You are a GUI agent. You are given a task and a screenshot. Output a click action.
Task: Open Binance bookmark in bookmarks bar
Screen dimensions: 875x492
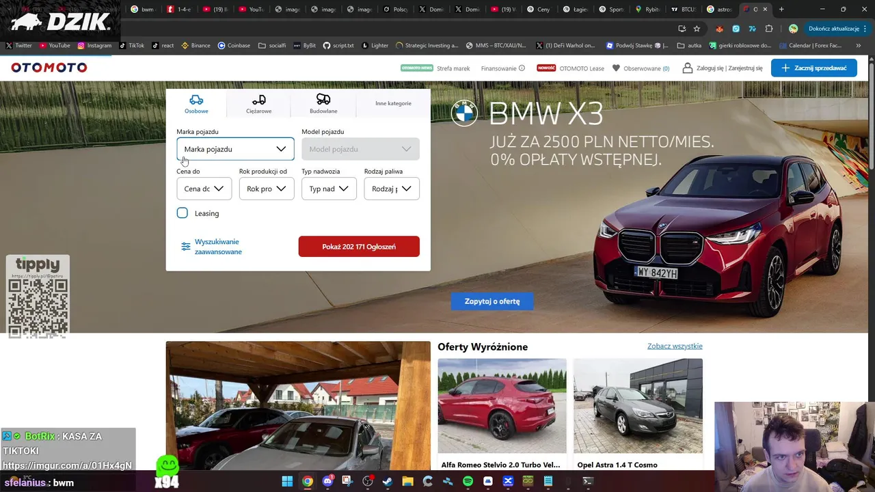coord(196,46)
